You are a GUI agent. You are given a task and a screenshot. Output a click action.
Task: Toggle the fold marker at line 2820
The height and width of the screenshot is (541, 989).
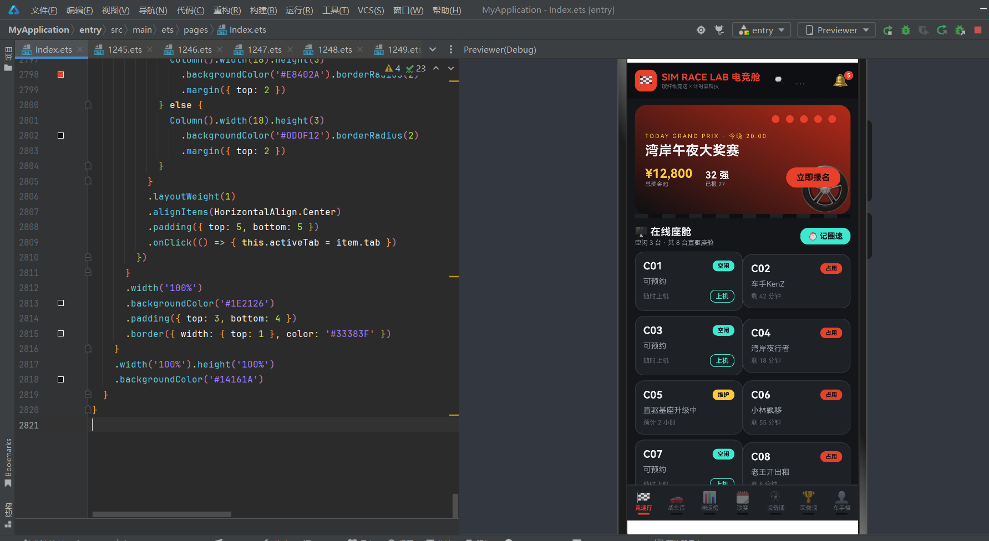point(88,410)
